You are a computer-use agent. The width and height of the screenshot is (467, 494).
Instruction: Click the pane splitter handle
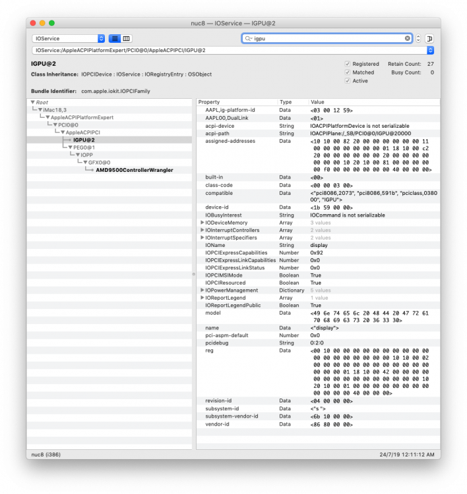pos(194,274)
